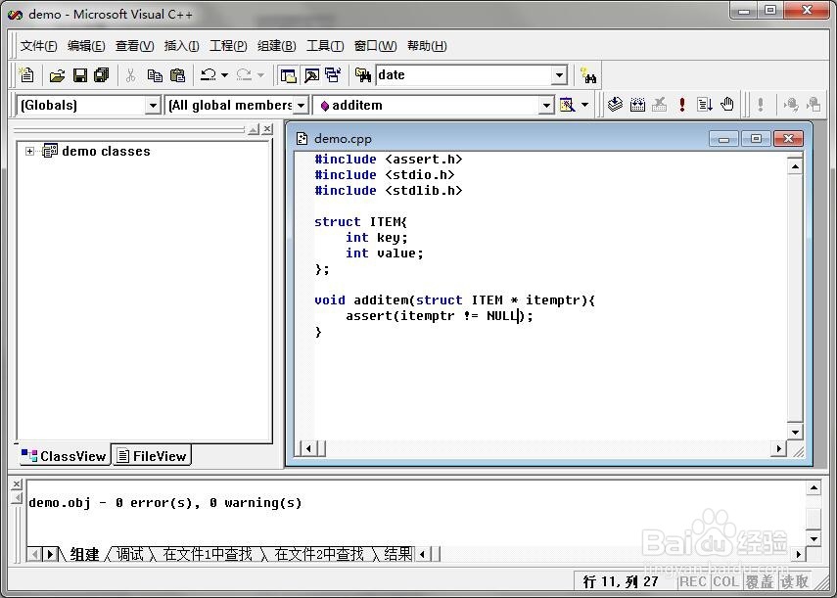
Task: Close the output pane with its X
Action: click(17, 483)
